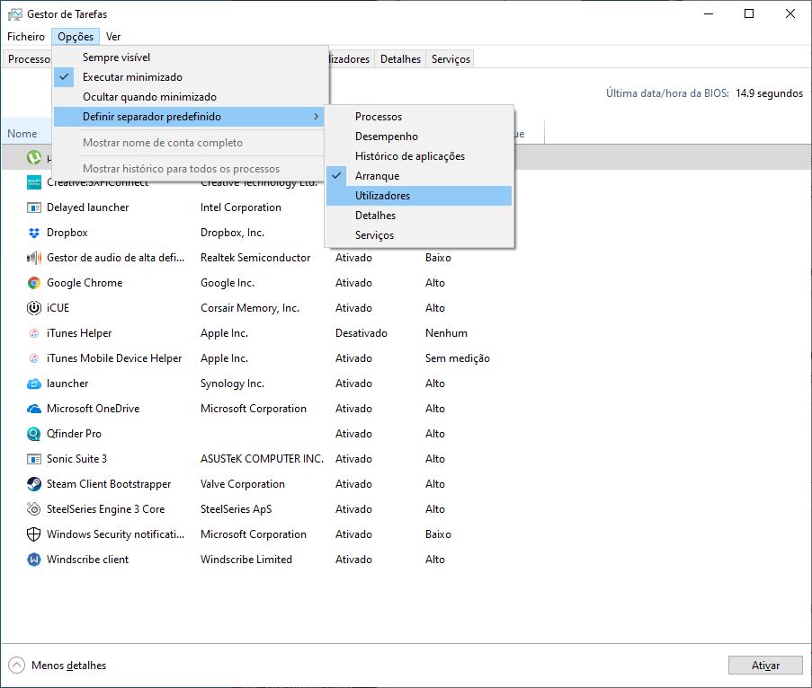Screen dimensions: 812x688
Task: Click the "Intel Corporation" publisher cell
Action: 241,207
